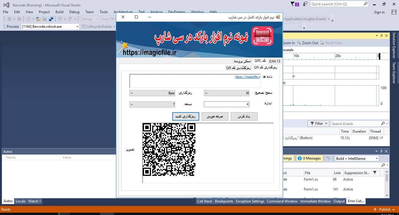Open the Debug menu
The width and height of the screenshot is (399, 215).
click(74, 12)
